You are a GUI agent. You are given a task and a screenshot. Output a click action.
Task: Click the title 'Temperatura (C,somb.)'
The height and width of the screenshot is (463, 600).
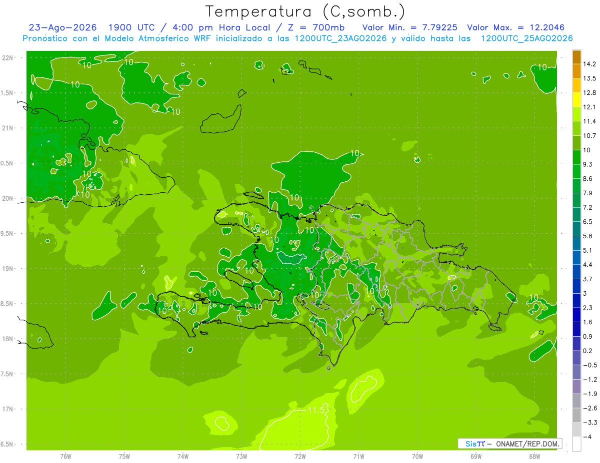(305, 12)
